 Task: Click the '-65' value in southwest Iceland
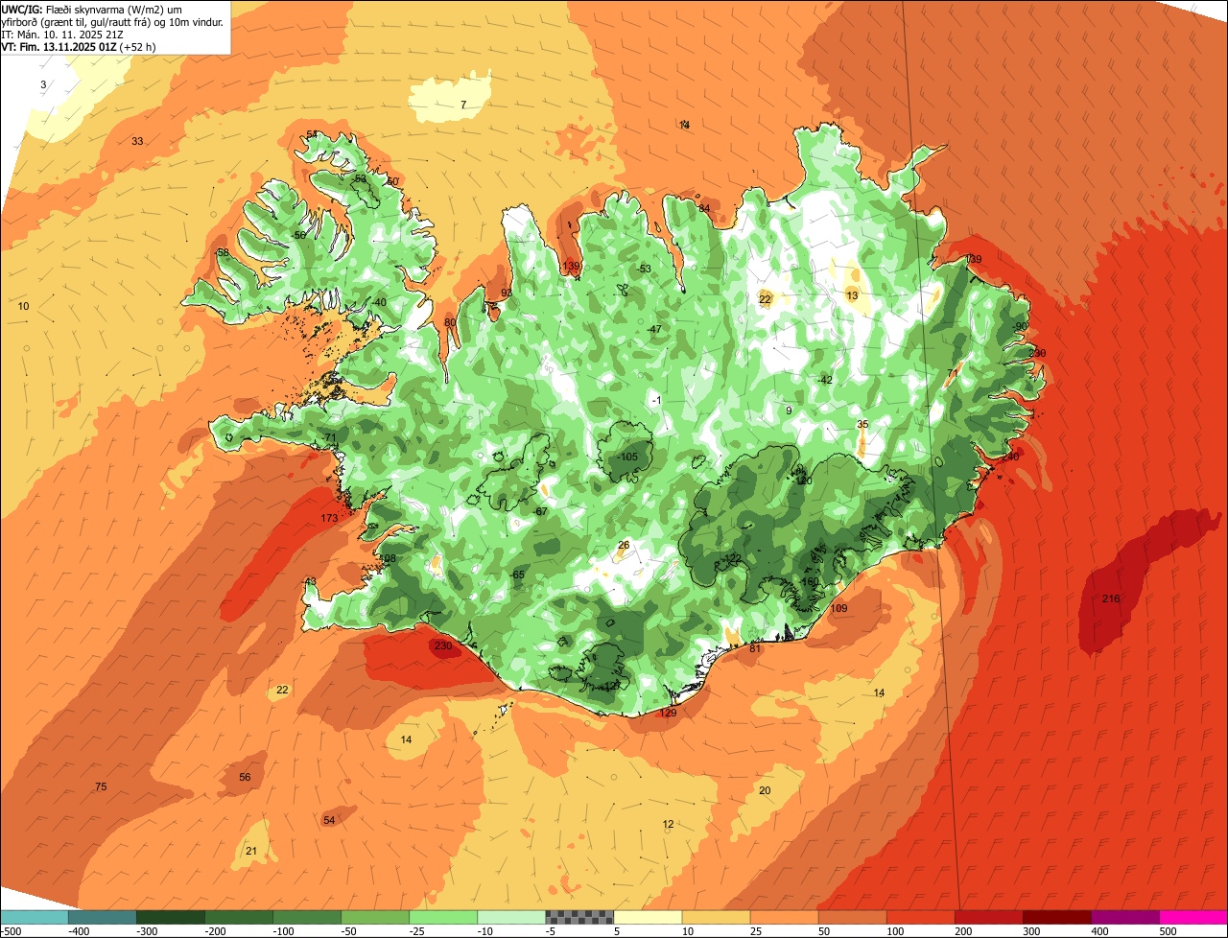[517, 575]
